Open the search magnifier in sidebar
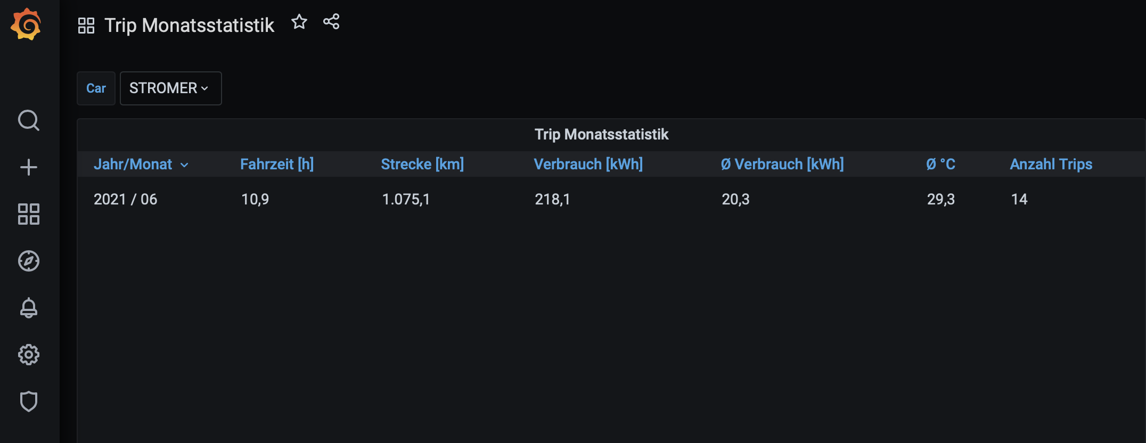Viewport: 1146px width, 443px height. pyautogui.click(x=29, y=120)
